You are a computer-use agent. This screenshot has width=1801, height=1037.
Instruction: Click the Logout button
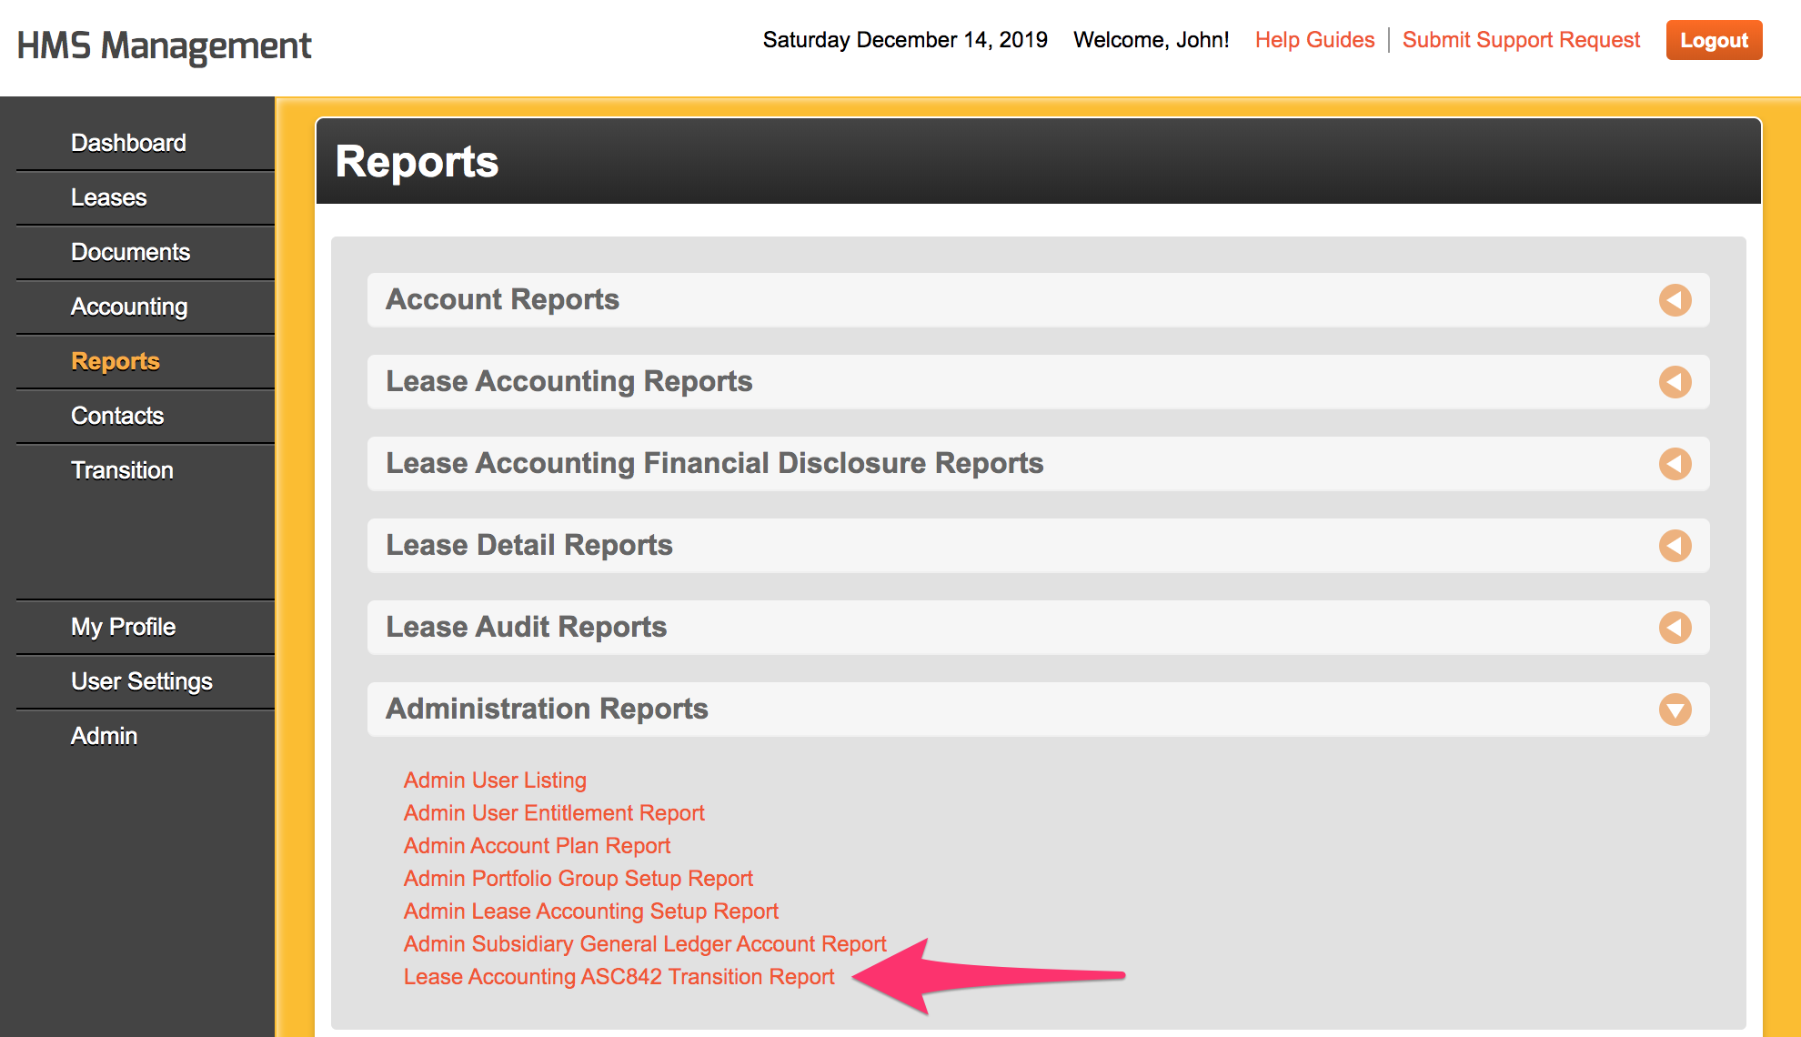1714,39
